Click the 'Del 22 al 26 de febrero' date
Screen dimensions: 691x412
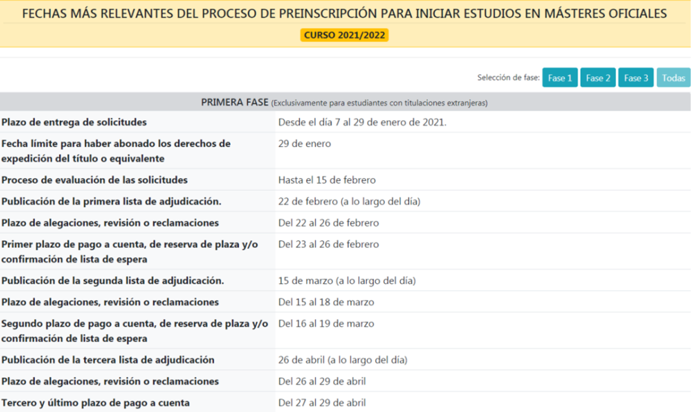click(x=328, y=223)
